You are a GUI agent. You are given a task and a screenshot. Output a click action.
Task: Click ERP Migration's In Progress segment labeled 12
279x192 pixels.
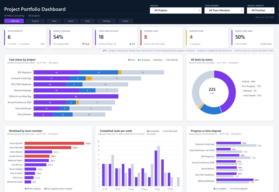pyautogui.click(x=99, y=72)
